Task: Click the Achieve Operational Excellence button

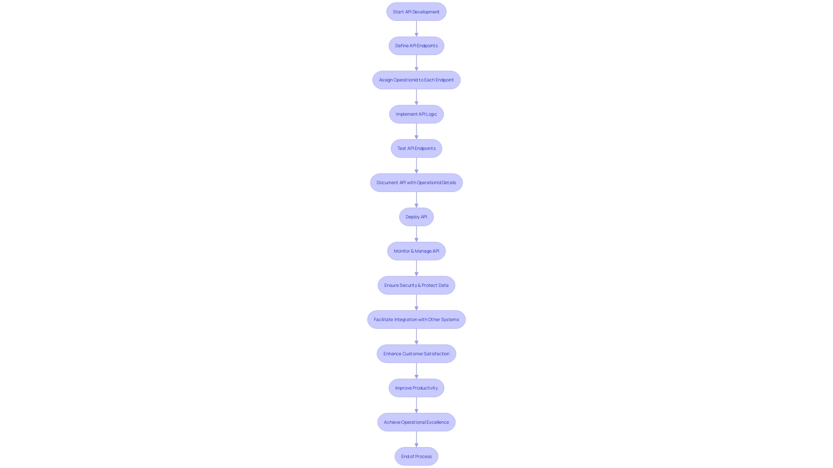Action: (416, 422)
